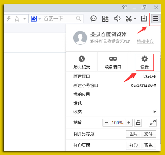
Task: Open the chat bubble face icon
Action: (93, 19)
